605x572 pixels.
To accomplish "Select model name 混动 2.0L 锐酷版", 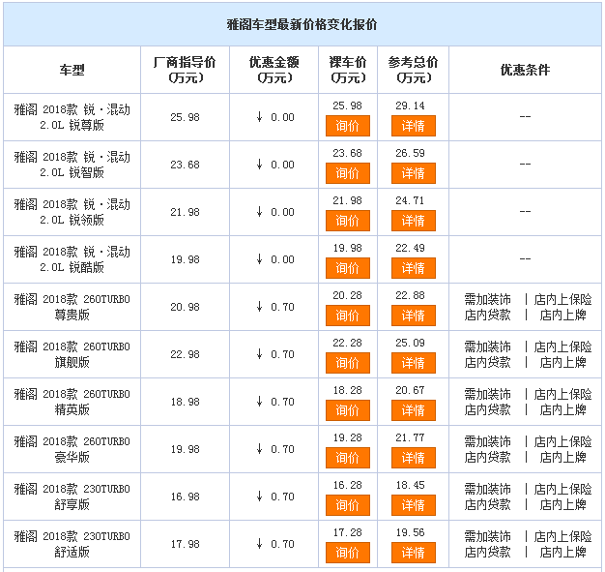I will pos(72,259).
